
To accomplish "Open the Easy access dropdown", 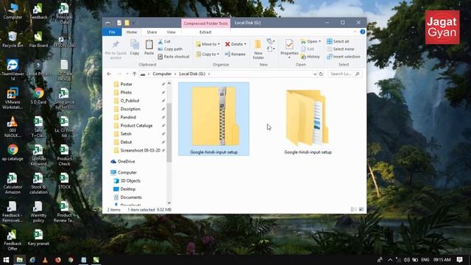I will (x=271, y=49).
